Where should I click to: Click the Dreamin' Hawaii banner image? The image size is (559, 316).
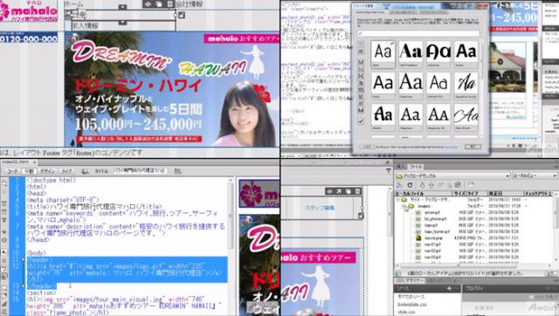[x=171, y=89]
